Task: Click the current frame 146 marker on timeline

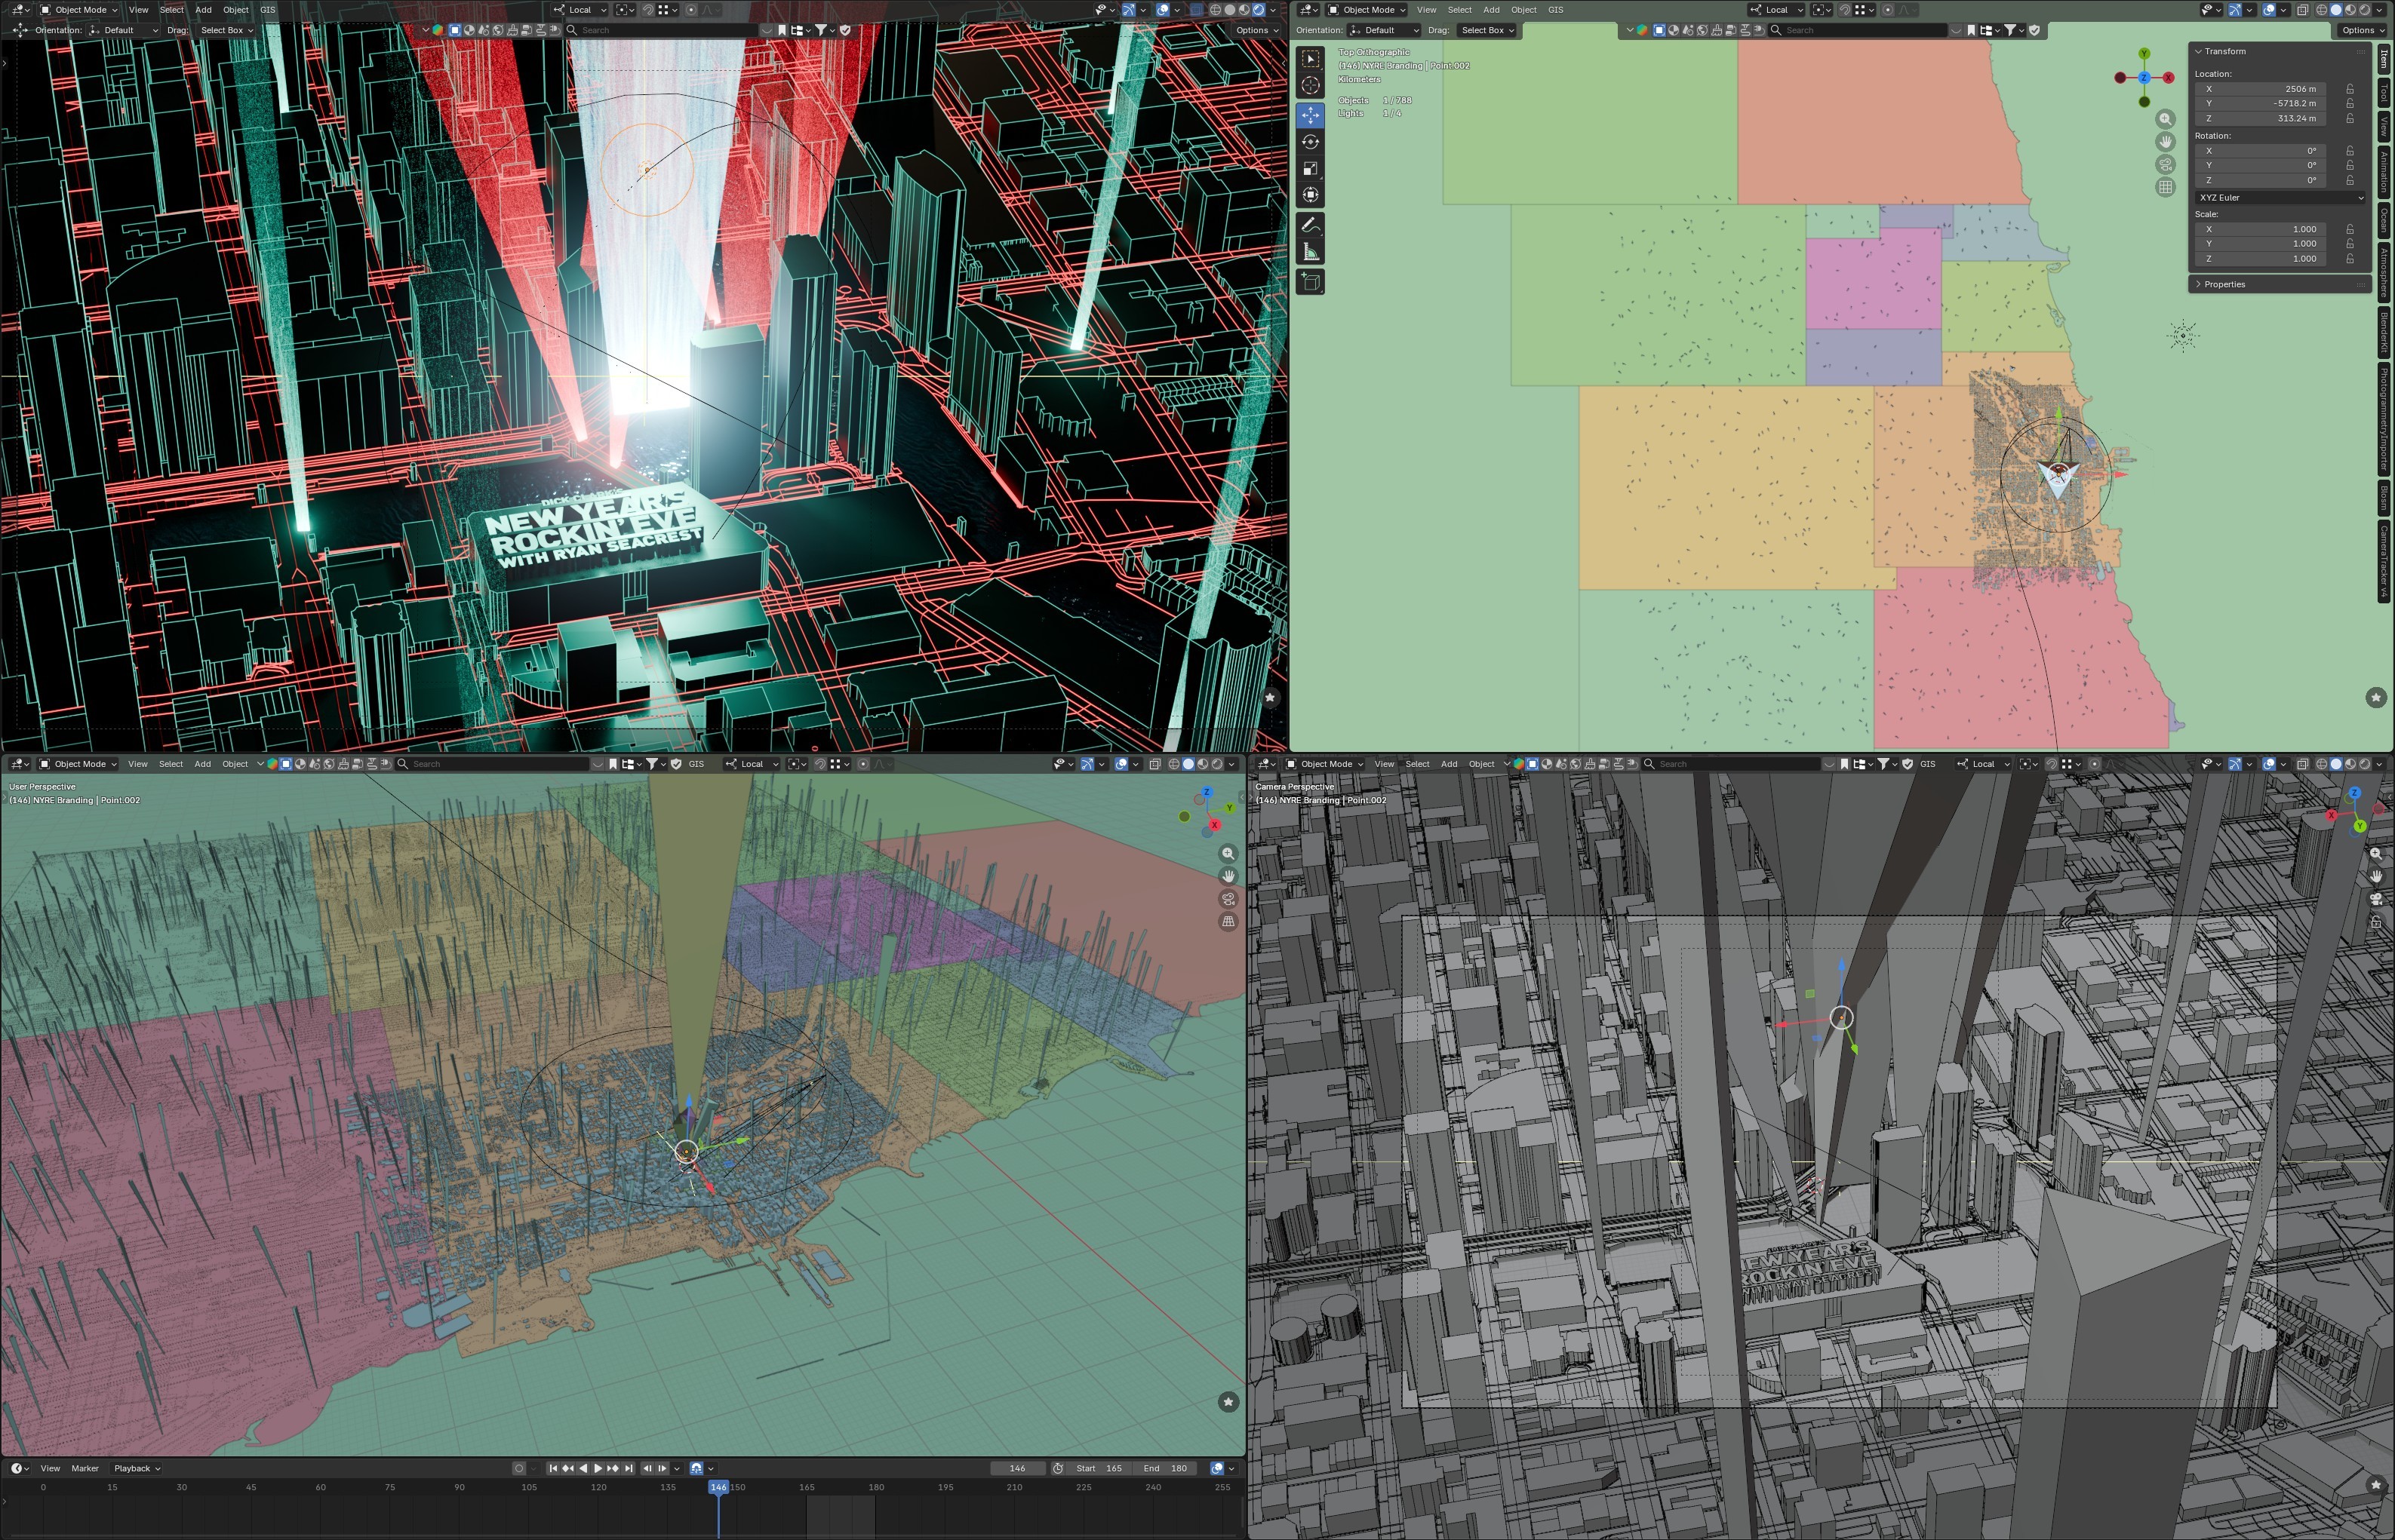Action: [718, 1487]
